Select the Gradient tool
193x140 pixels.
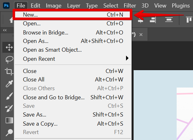coord(9,120)
